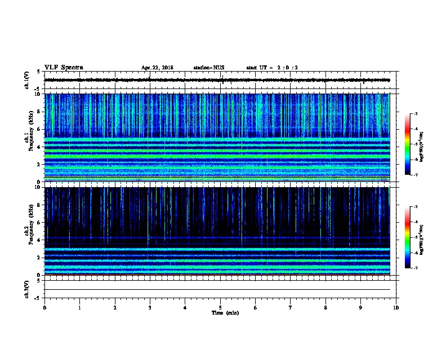Click the ch.1 spectrogram panel
The image size is (446, 345).
pyautogui.click(x=217, y=138)
